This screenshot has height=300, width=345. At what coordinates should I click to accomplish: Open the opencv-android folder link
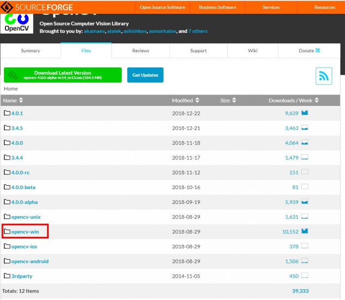click(30, 261)
